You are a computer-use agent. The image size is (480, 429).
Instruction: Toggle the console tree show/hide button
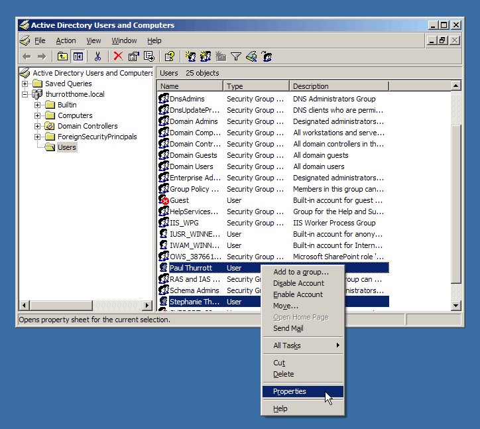(x=78, y=56)
